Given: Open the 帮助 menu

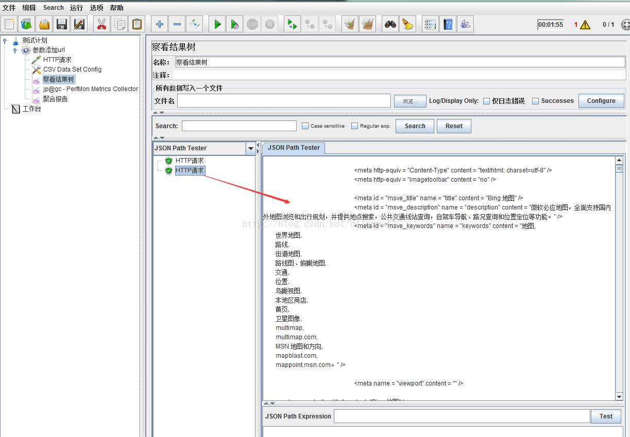Looking at the screenshot, I should [x=116, y=8].
